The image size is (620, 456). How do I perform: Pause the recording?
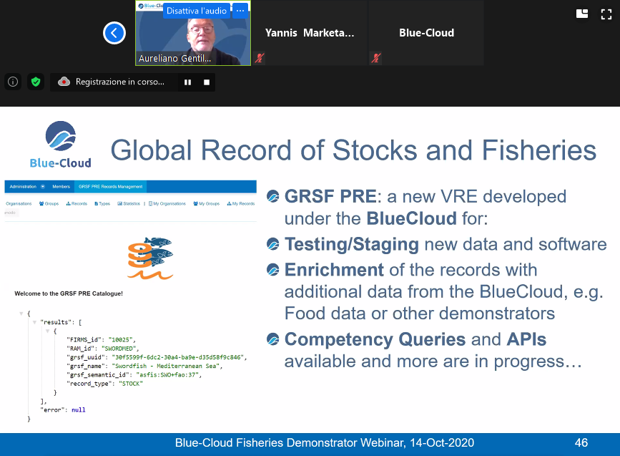pos(188,82)
